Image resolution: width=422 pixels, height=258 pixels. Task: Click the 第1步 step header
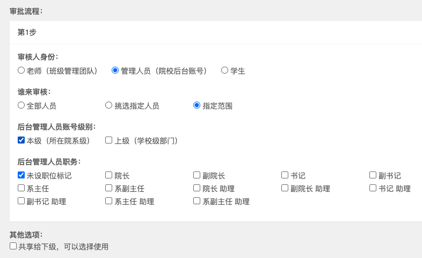click(27, 32)
